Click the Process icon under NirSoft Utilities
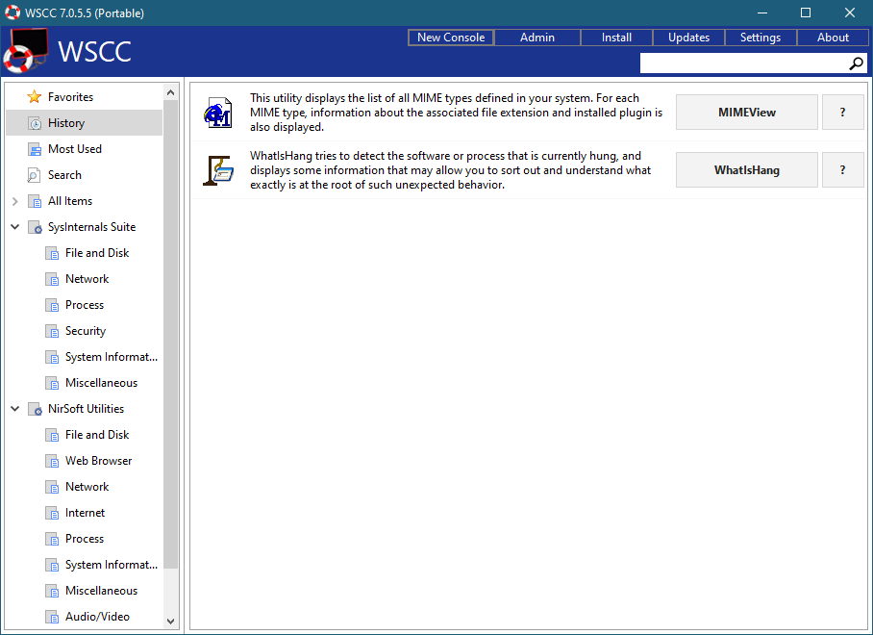This screenshot has width=873, height=635. point(52,539)
